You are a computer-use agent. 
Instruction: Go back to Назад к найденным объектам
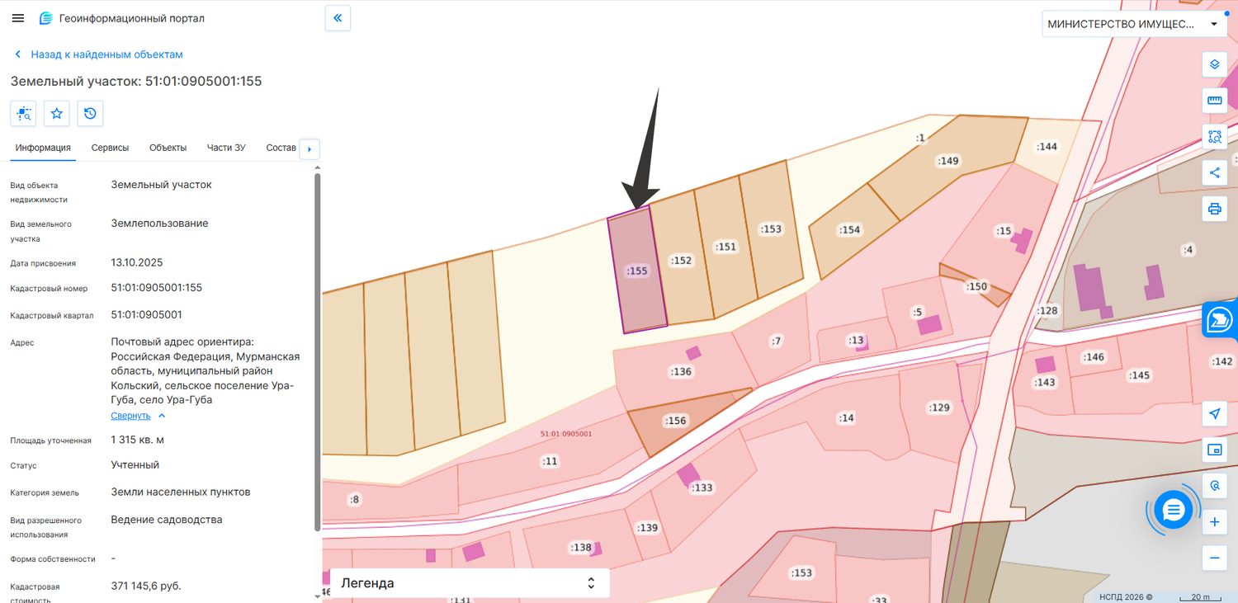(98, 54)
